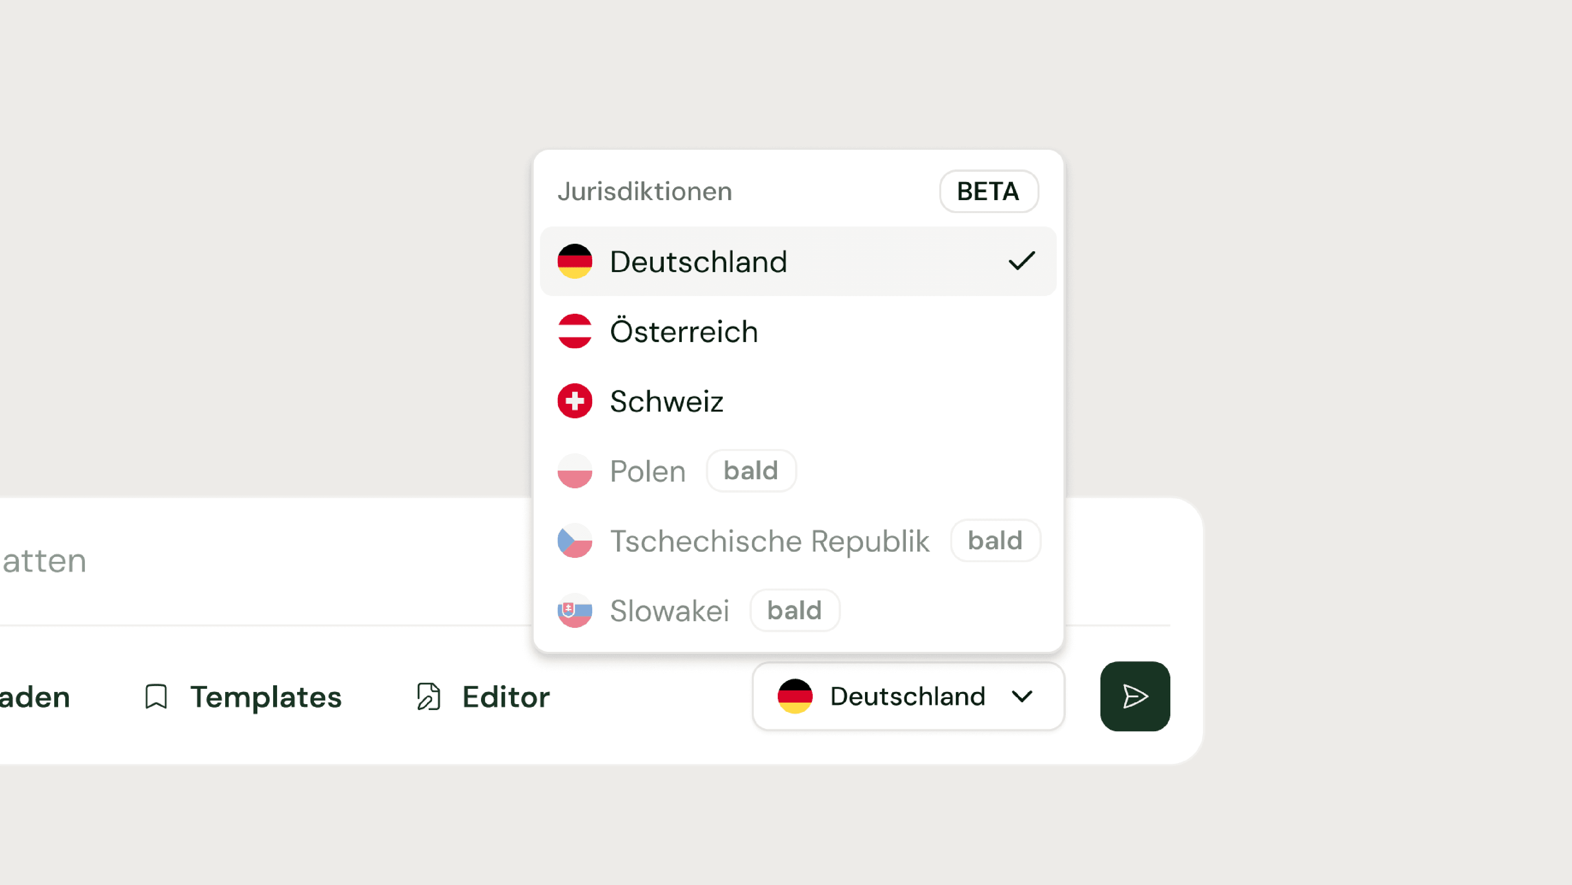
Task: Click the German flag in the selector
Action: 795,696
